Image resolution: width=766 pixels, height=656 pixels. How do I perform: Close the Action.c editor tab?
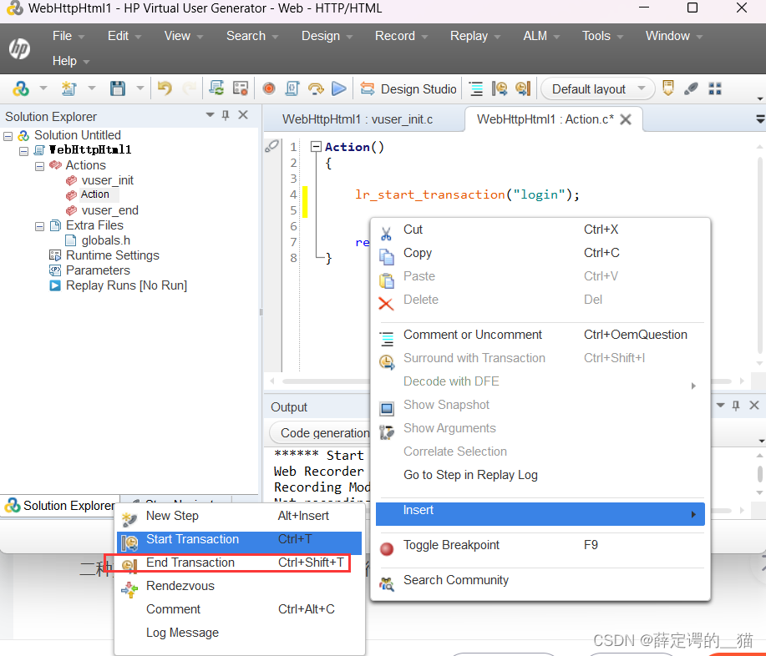[626, 119]
